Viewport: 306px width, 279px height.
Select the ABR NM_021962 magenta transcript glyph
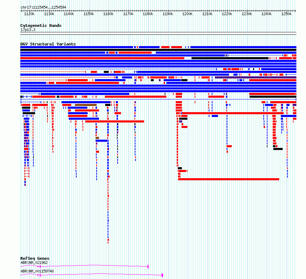coord(85,266)
